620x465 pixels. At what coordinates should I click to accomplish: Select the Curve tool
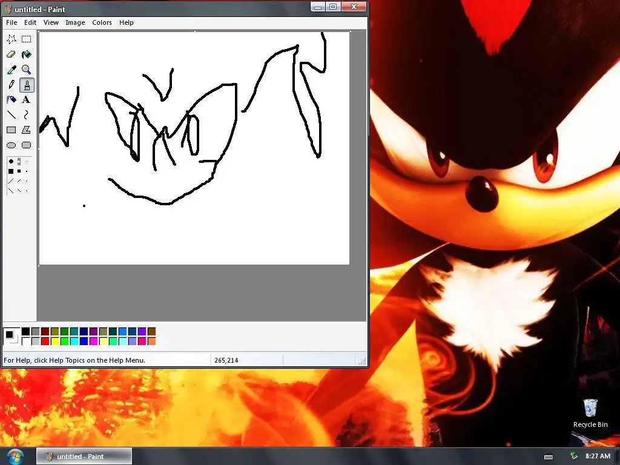pos(27,114)
